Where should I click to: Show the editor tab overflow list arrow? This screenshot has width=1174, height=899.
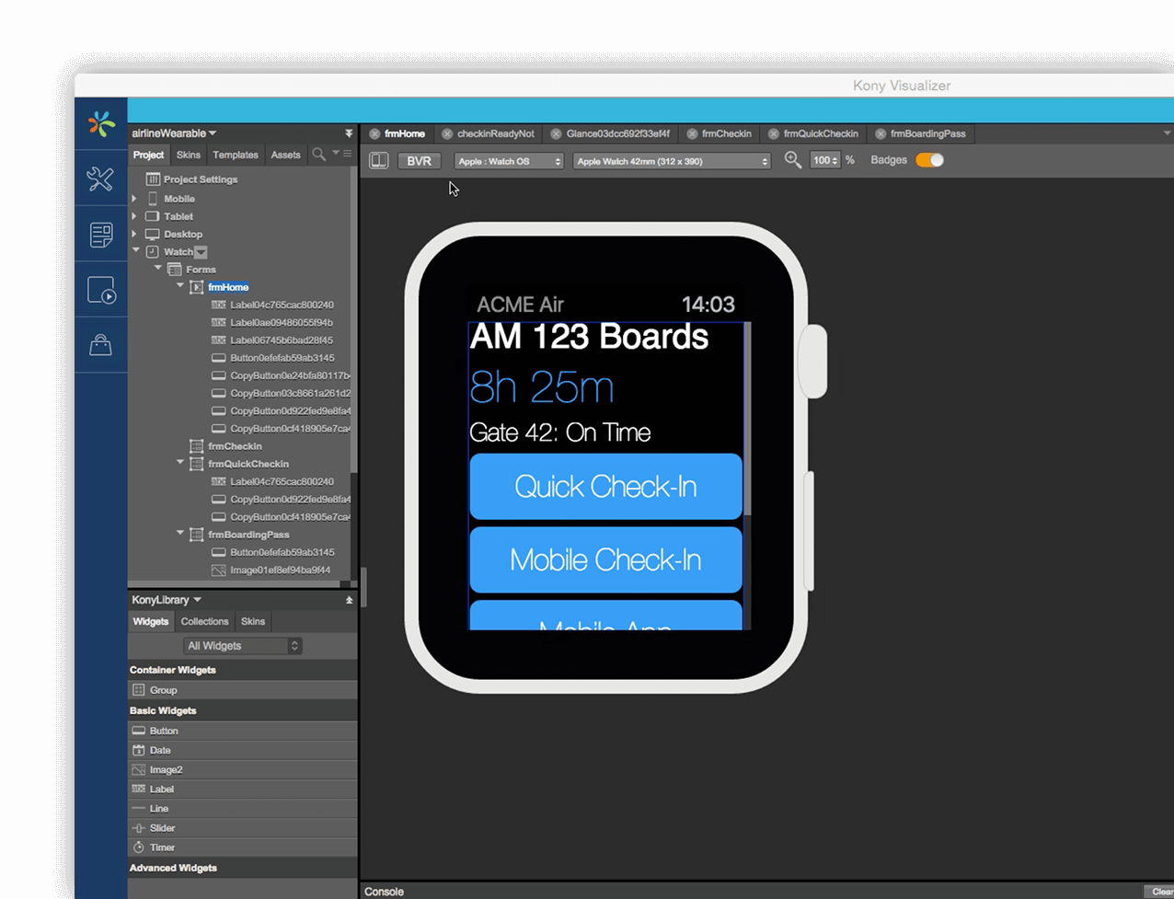tap(1168, 133)
